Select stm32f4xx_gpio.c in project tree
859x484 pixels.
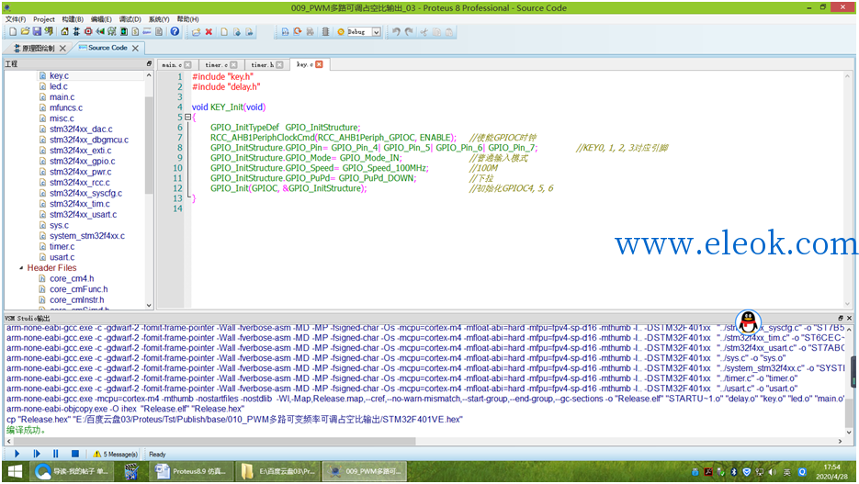[x=82, y=161]
